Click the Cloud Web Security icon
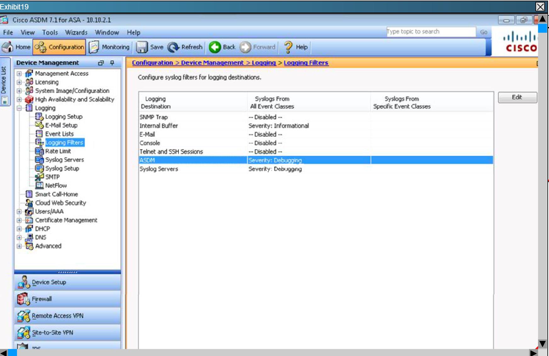Screen dimensions: 549x356 29,203
